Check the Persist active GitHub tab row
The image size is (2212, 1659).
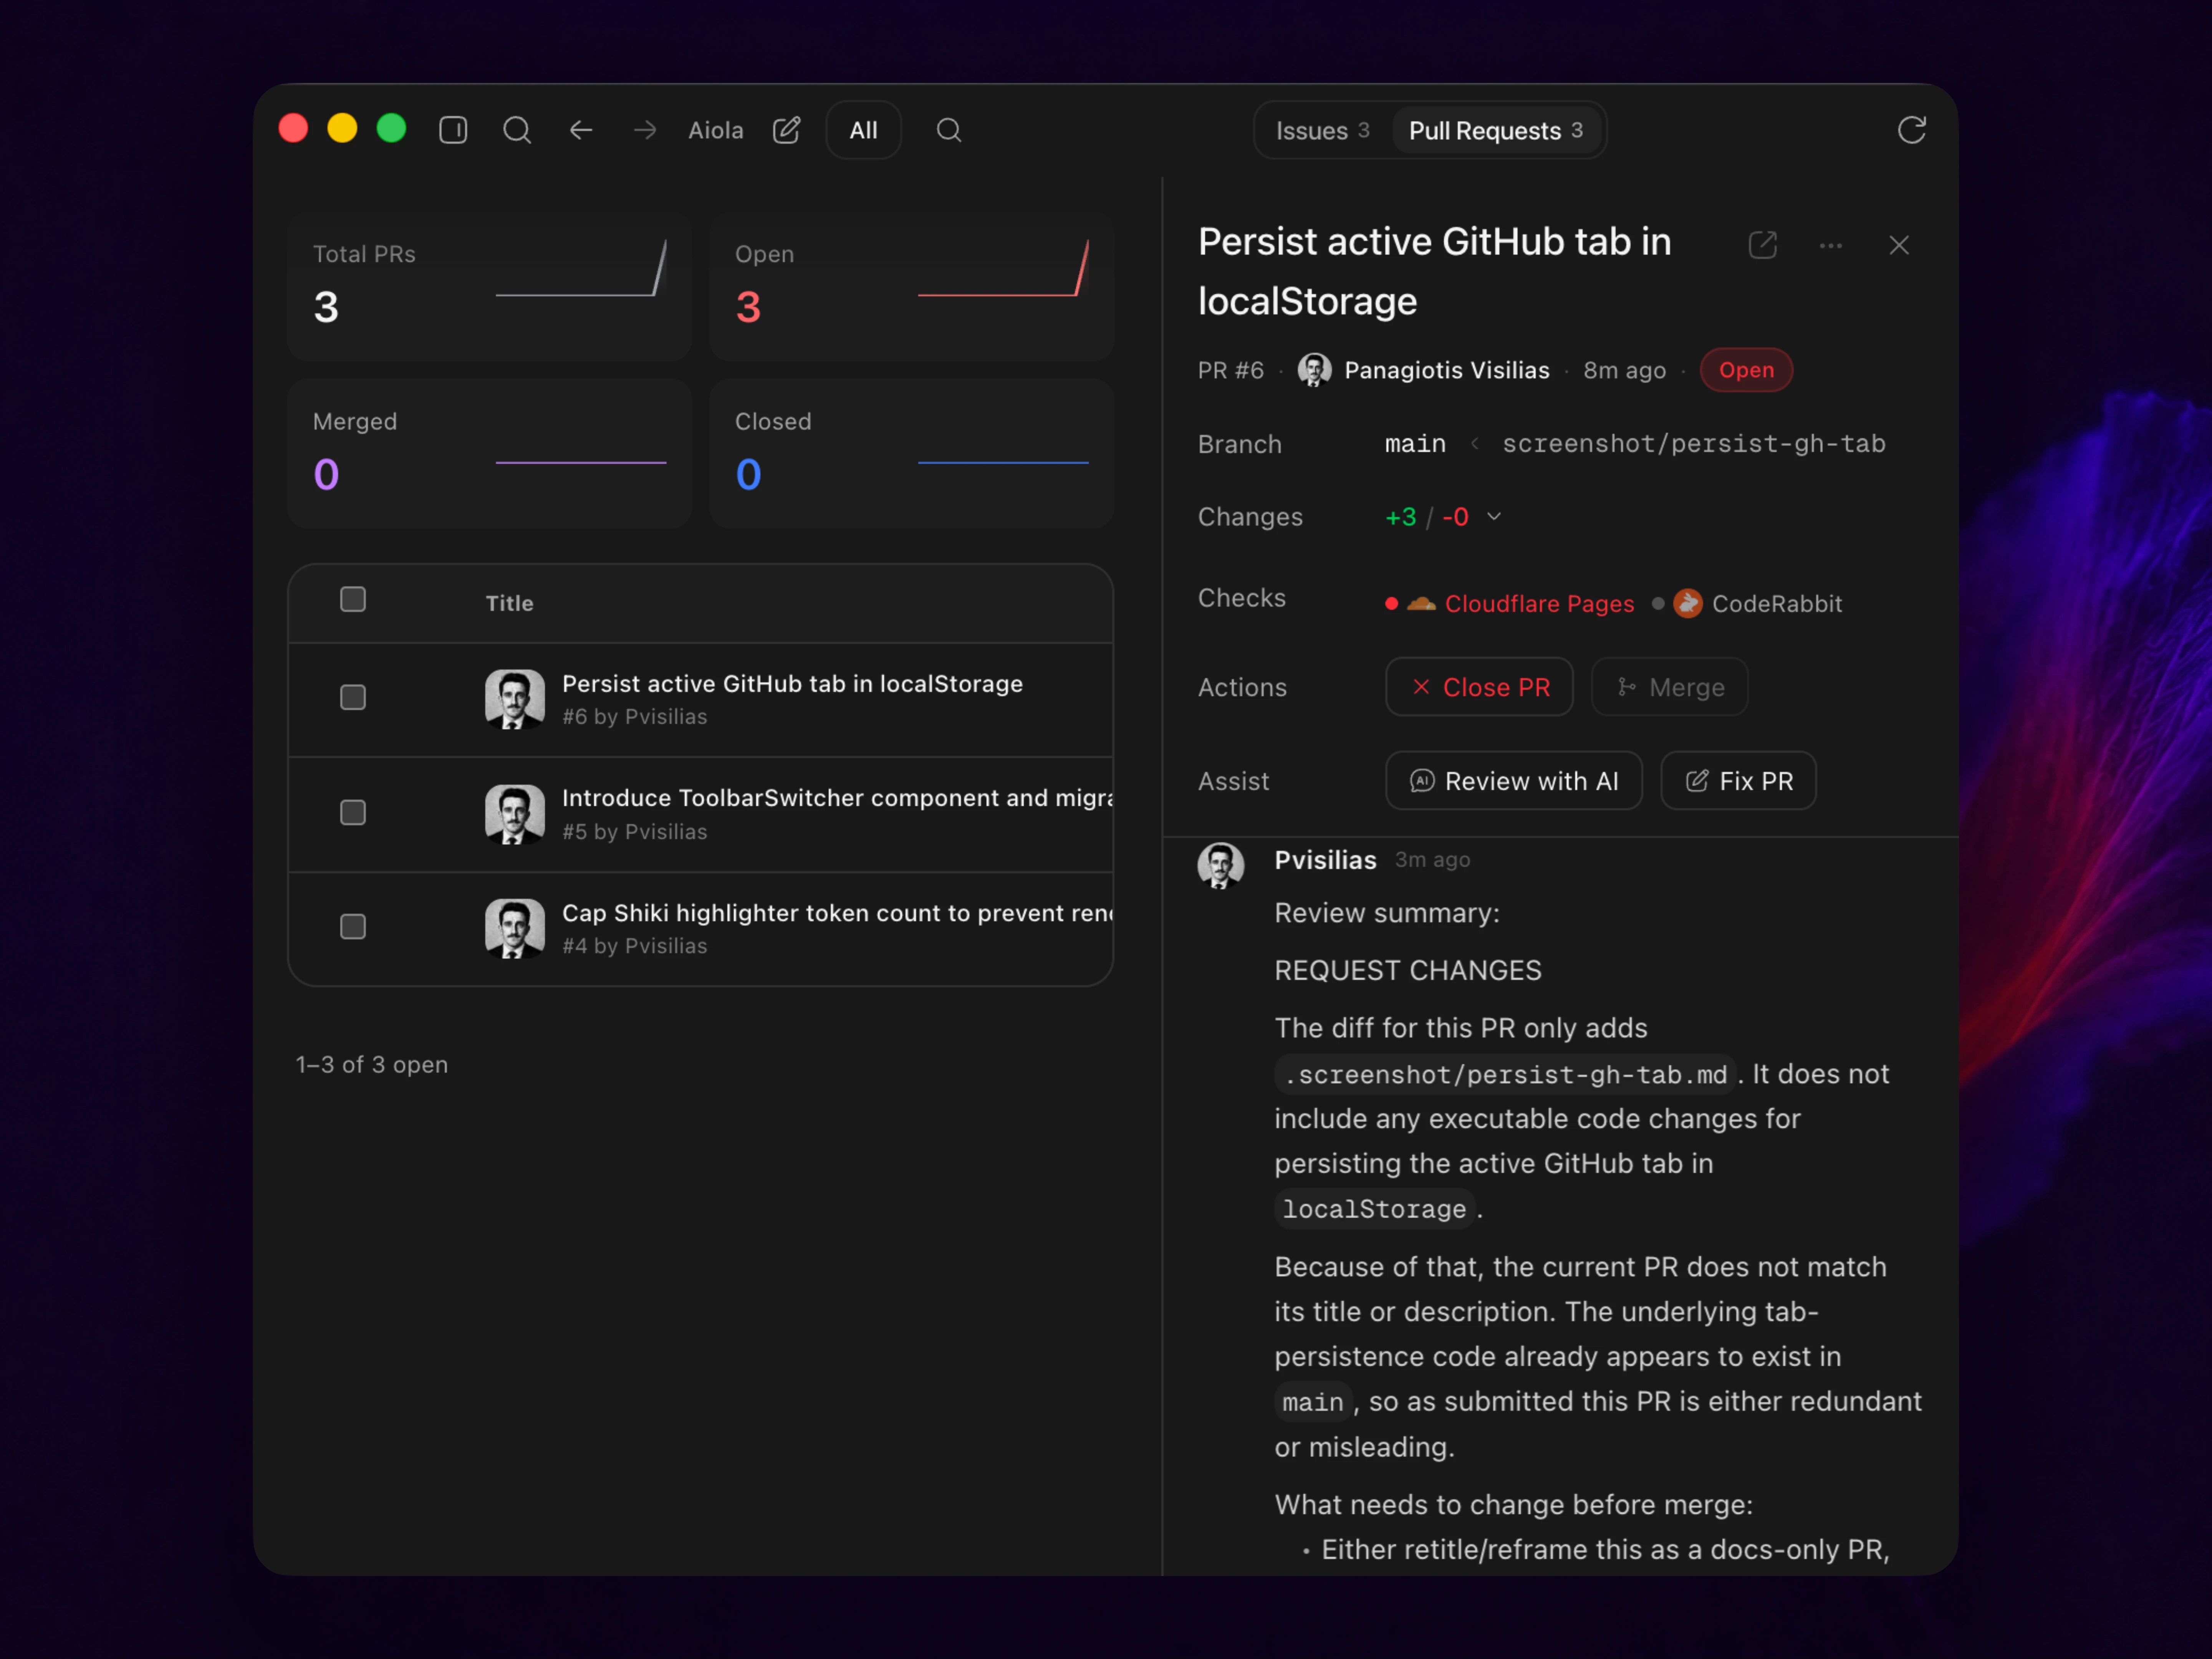353,697
